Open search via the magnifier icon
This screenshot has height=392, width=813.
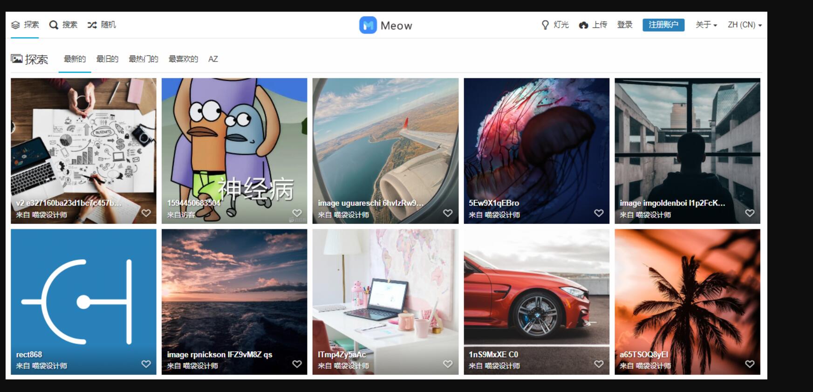54,25
